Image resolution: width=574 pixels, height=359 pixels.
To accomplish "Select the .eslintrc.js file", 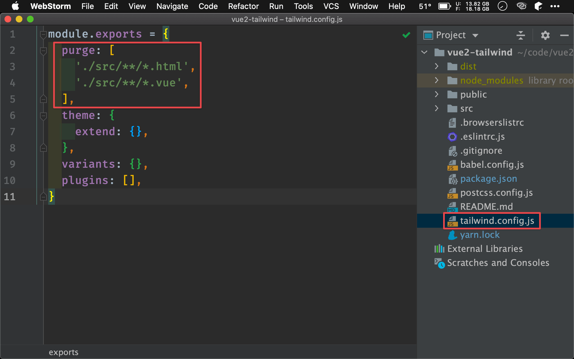I will pyautogui.click(x=482, y=137).
